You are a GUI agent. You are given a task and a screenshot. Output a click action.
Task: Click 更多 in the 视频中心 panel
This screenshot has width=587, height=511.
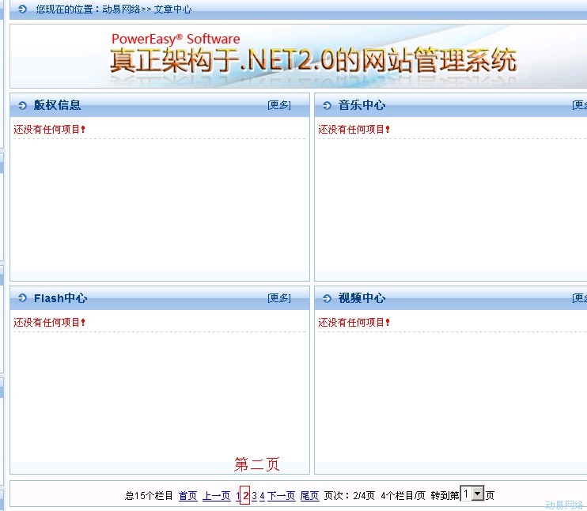(x=579, y=298)
